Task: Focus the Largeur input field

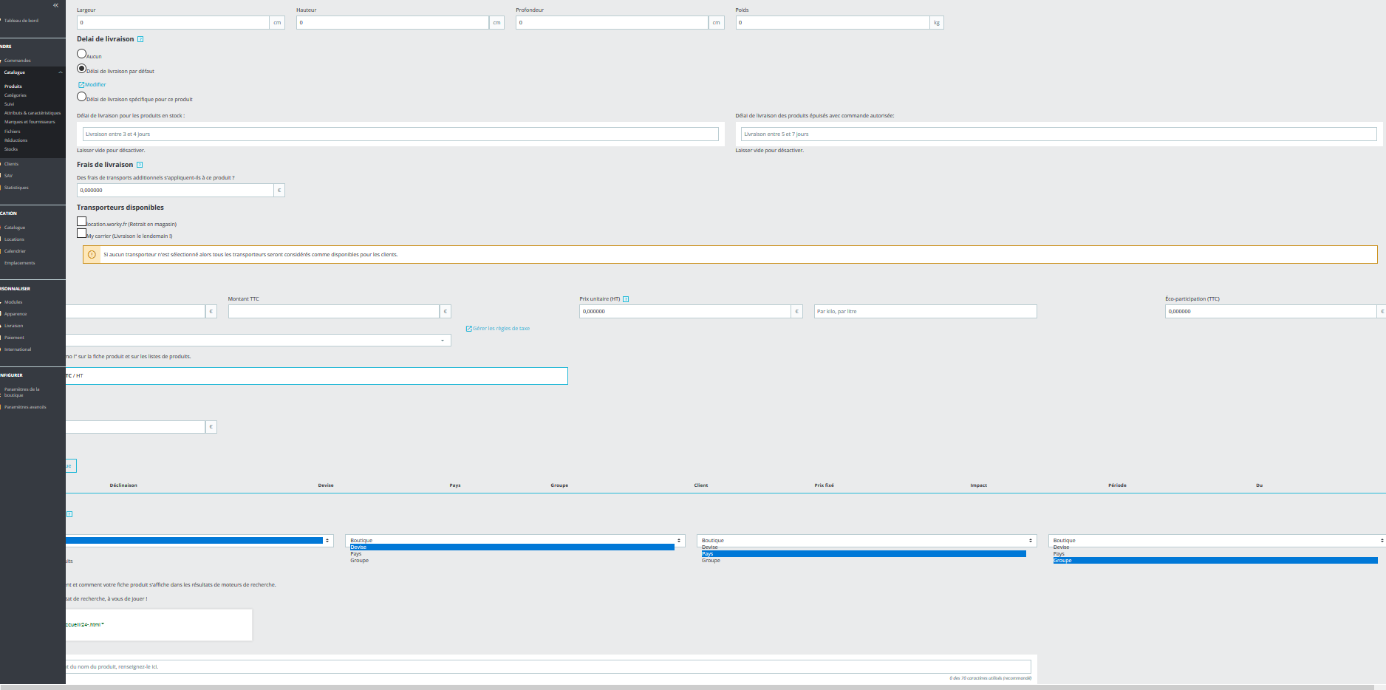Action: [173, 23]
